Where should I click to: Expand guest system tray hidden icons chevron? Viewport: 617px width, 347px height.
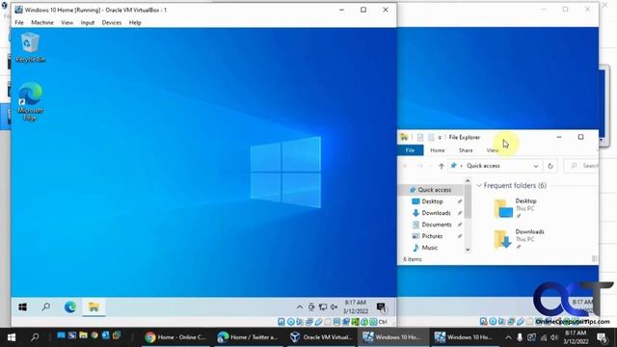[300, 307]
